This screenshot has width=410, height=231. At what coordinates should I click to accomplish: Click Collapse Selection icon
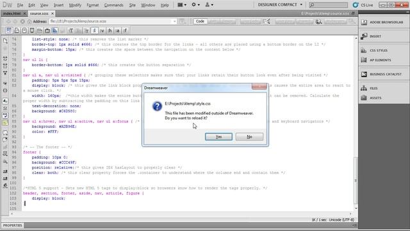point(5,66)
